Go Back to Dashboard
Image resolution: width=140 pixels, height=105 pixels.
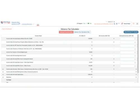[x=7, y=29]
